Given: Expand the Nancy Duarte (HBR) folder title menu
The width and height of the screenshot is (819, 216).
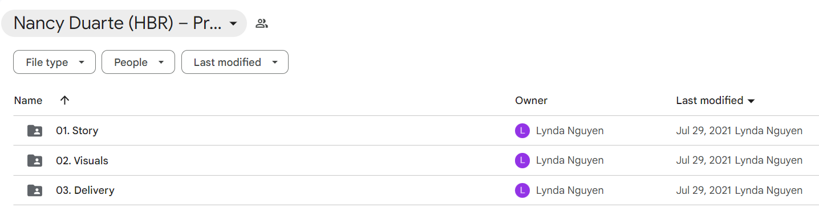Looking at the screenshot, I should pyautogui.click(x=124, y=23).
